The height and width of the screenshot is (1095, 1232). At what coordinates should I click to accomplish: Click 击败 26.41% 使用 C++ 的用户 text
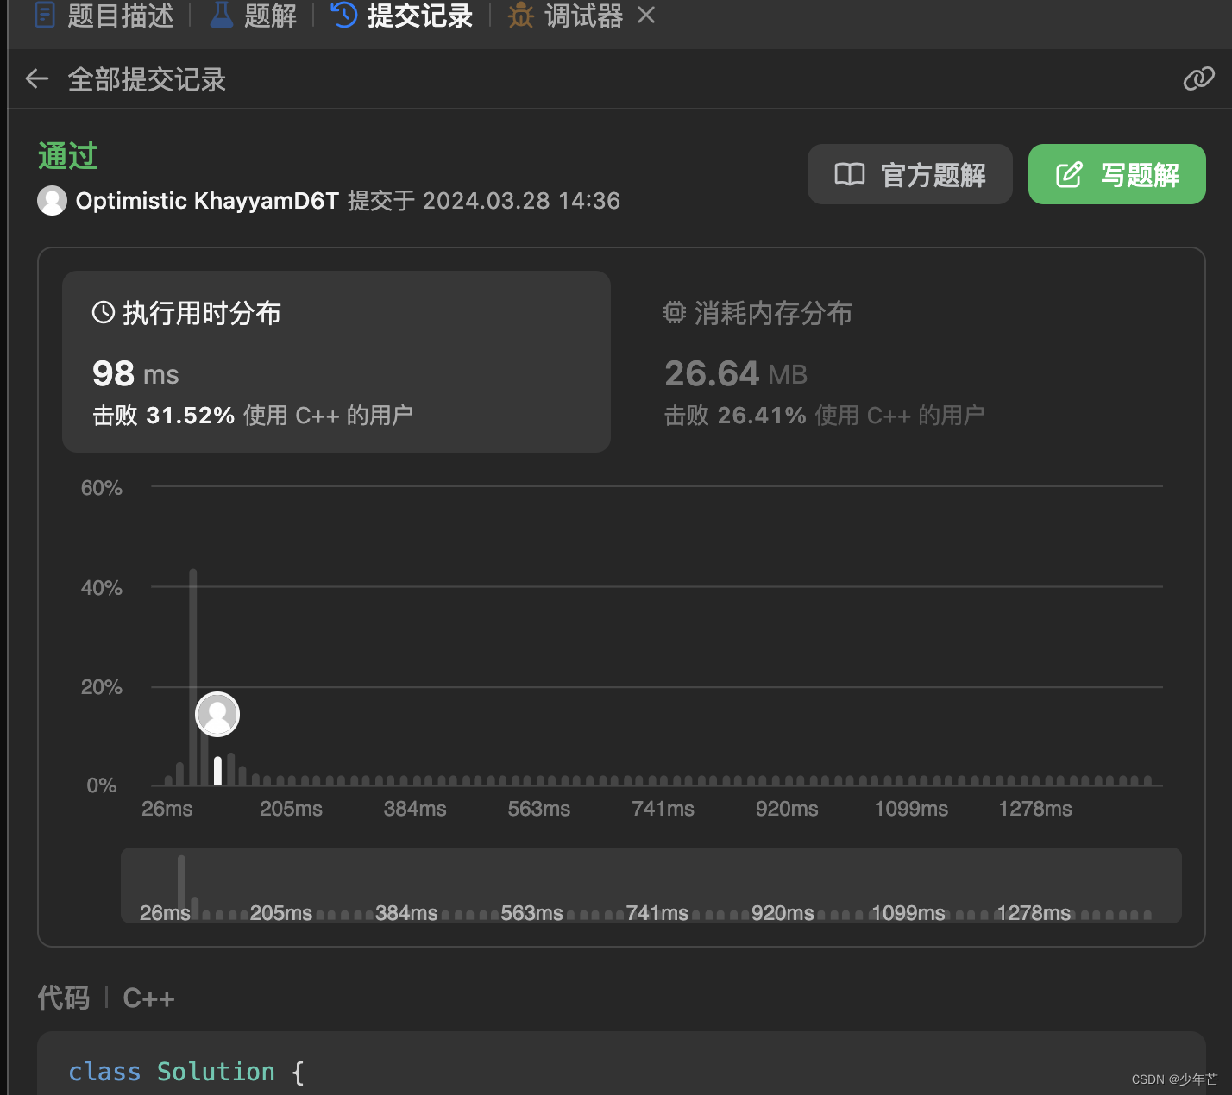click(x=824, y=416)
